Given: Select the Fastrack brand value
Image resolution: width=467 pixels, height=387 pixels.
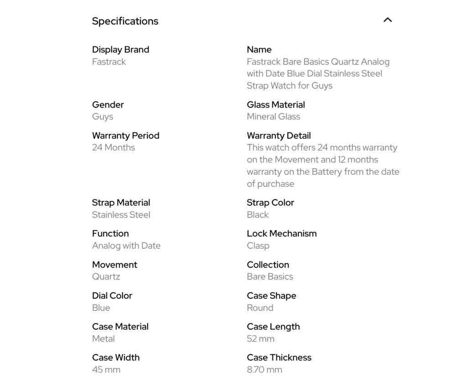Looking at the screenshot, I should click(109, 62).
